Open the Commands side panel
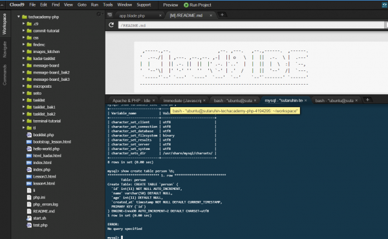The width and height of the screenshot is (388, 239). pos(5,75)
